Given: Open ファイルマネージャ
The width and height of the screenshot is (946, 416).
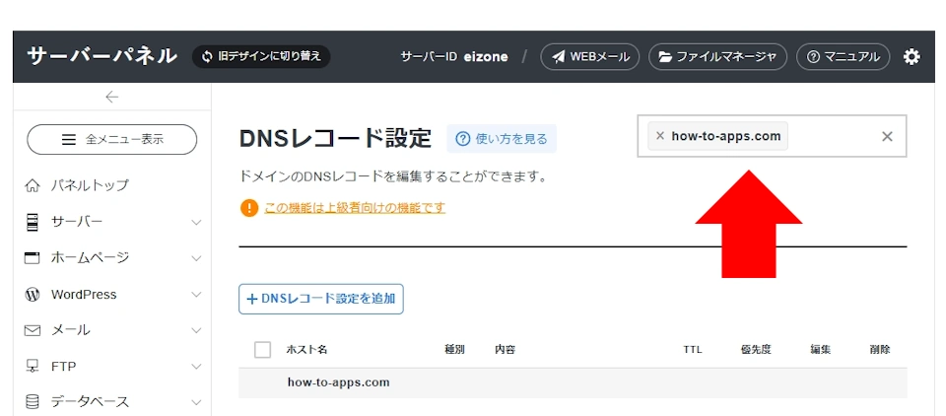Looking at the screenshot, I should [x=717, y=57].
